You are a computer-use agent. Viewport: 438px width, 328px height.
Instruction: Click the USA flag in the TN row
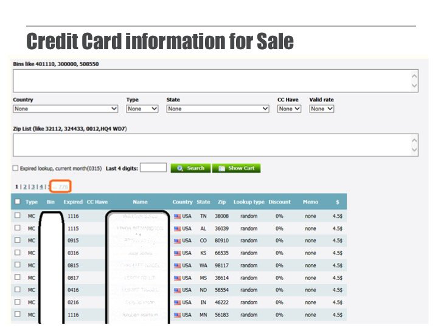(x=178, y=216)
